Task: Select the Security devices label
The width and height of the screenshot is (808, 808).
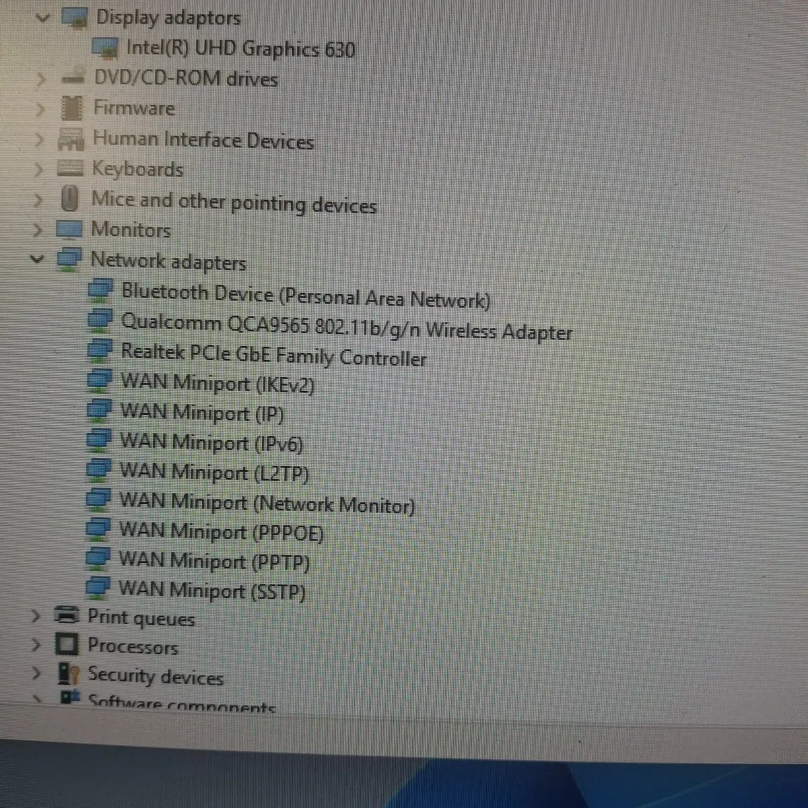Action: tap(155, 675)
